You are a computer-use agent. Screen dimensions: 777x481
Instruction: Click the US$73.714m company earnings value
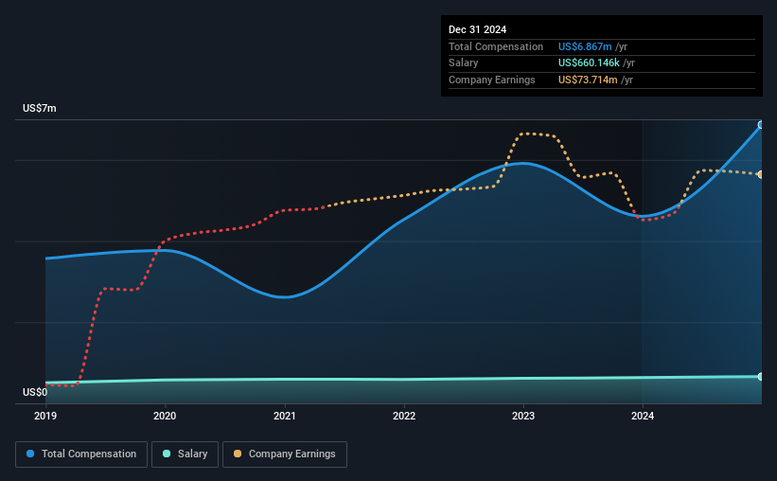[x=588, y=80]
